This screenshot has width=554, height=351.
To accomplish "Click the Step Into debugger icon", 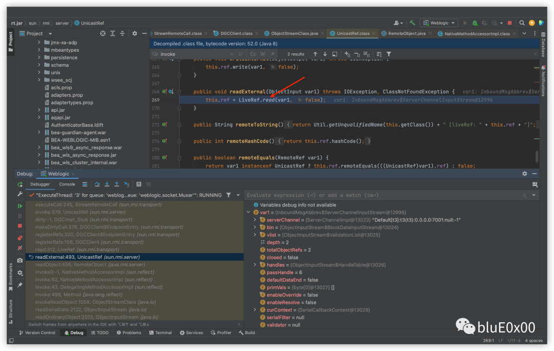I will click(107, 184).
